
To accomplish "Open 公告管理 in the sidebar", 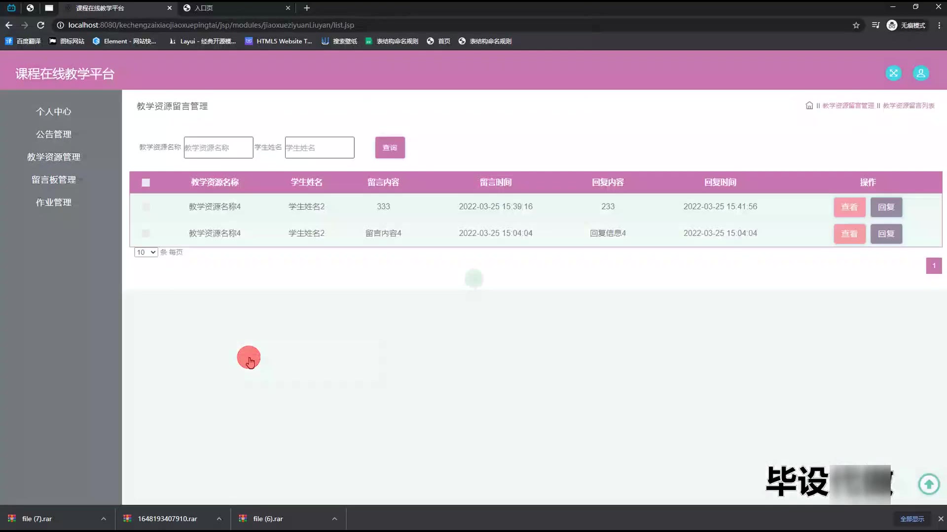I will [53, 134].
